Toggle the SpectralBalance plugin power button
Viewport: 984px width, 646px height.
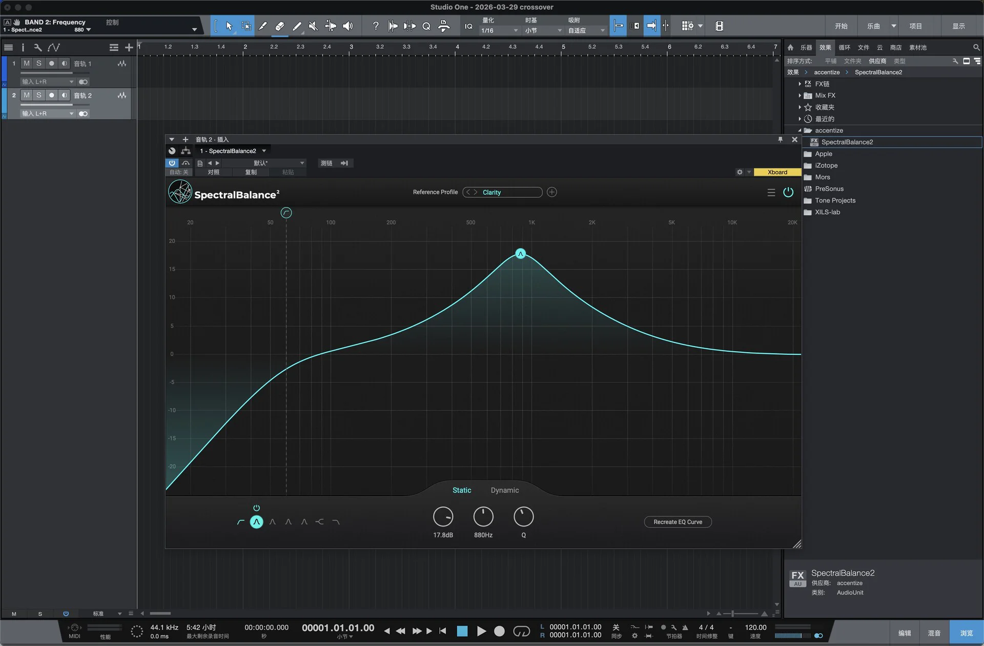click(x=788, y=192)
